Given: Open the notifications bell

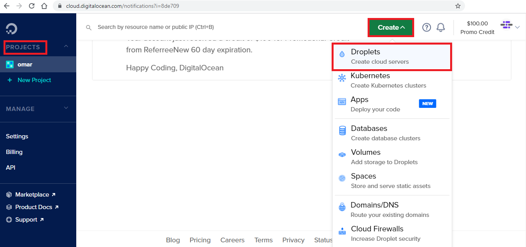Looking at the screenshot, I should [x=441, y=27].
